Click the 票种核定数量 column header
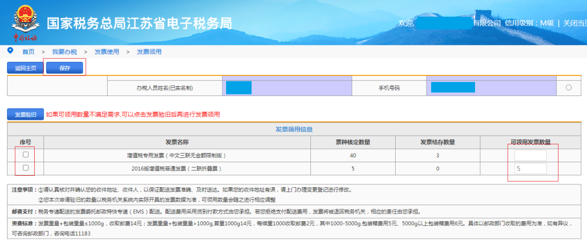 (353, 142)
